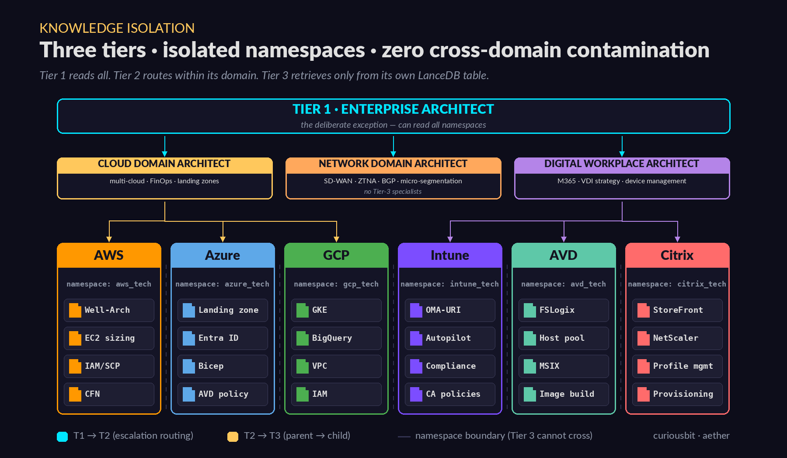This screenshot has height=458, width=787.
Task: Click the Cloud Domain Architect title bar
Action: [x=164, y=165]
